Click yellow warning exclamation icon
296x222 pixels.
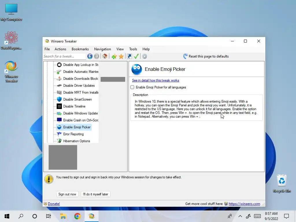(x=49, y=179)
